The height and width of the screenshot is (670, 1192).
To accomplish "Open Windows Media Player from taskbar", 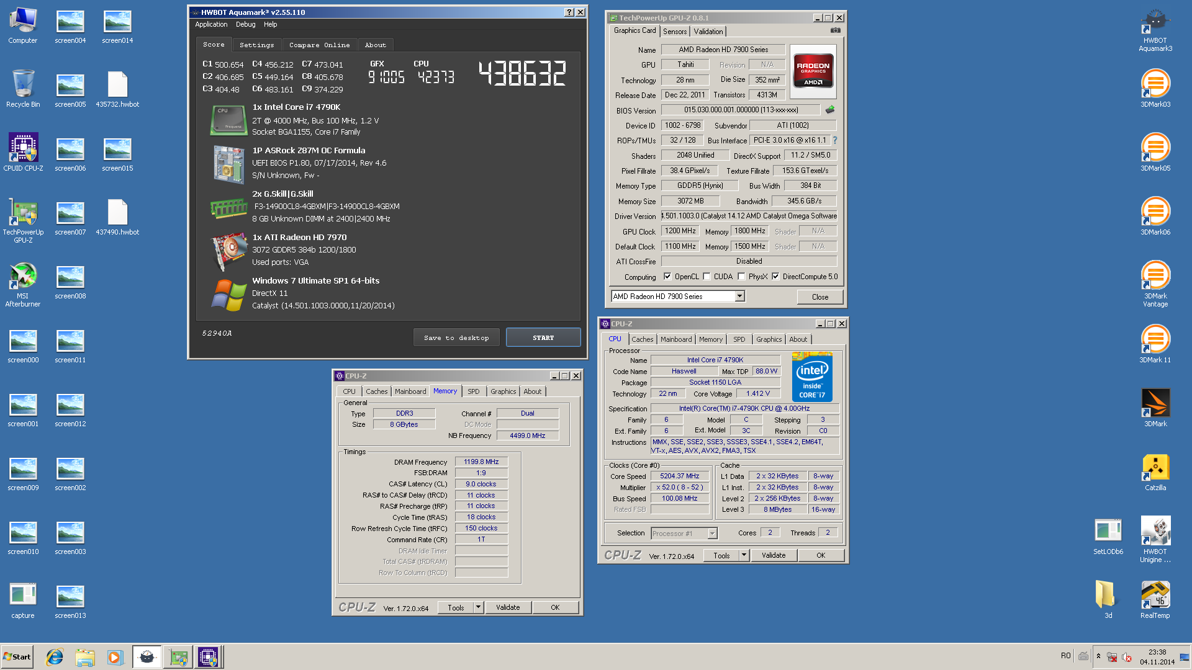I will [x=115, y=657].
